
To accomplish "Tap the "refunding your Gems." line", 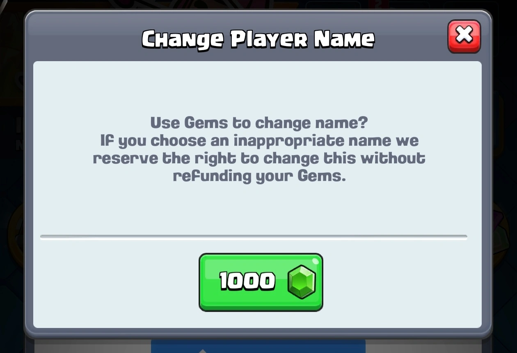I will (x=259, y=176).
